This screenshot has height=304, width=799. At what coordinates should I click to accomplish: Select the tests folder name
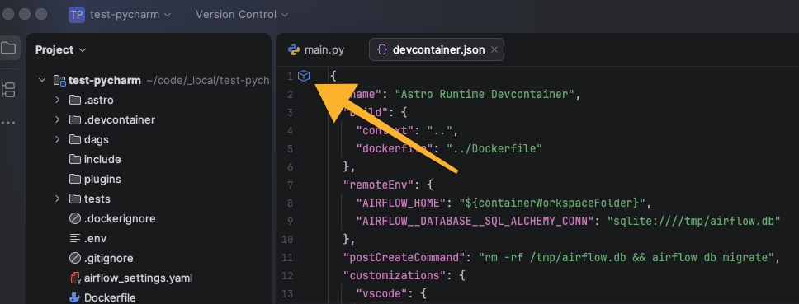[x=97, y=199]
